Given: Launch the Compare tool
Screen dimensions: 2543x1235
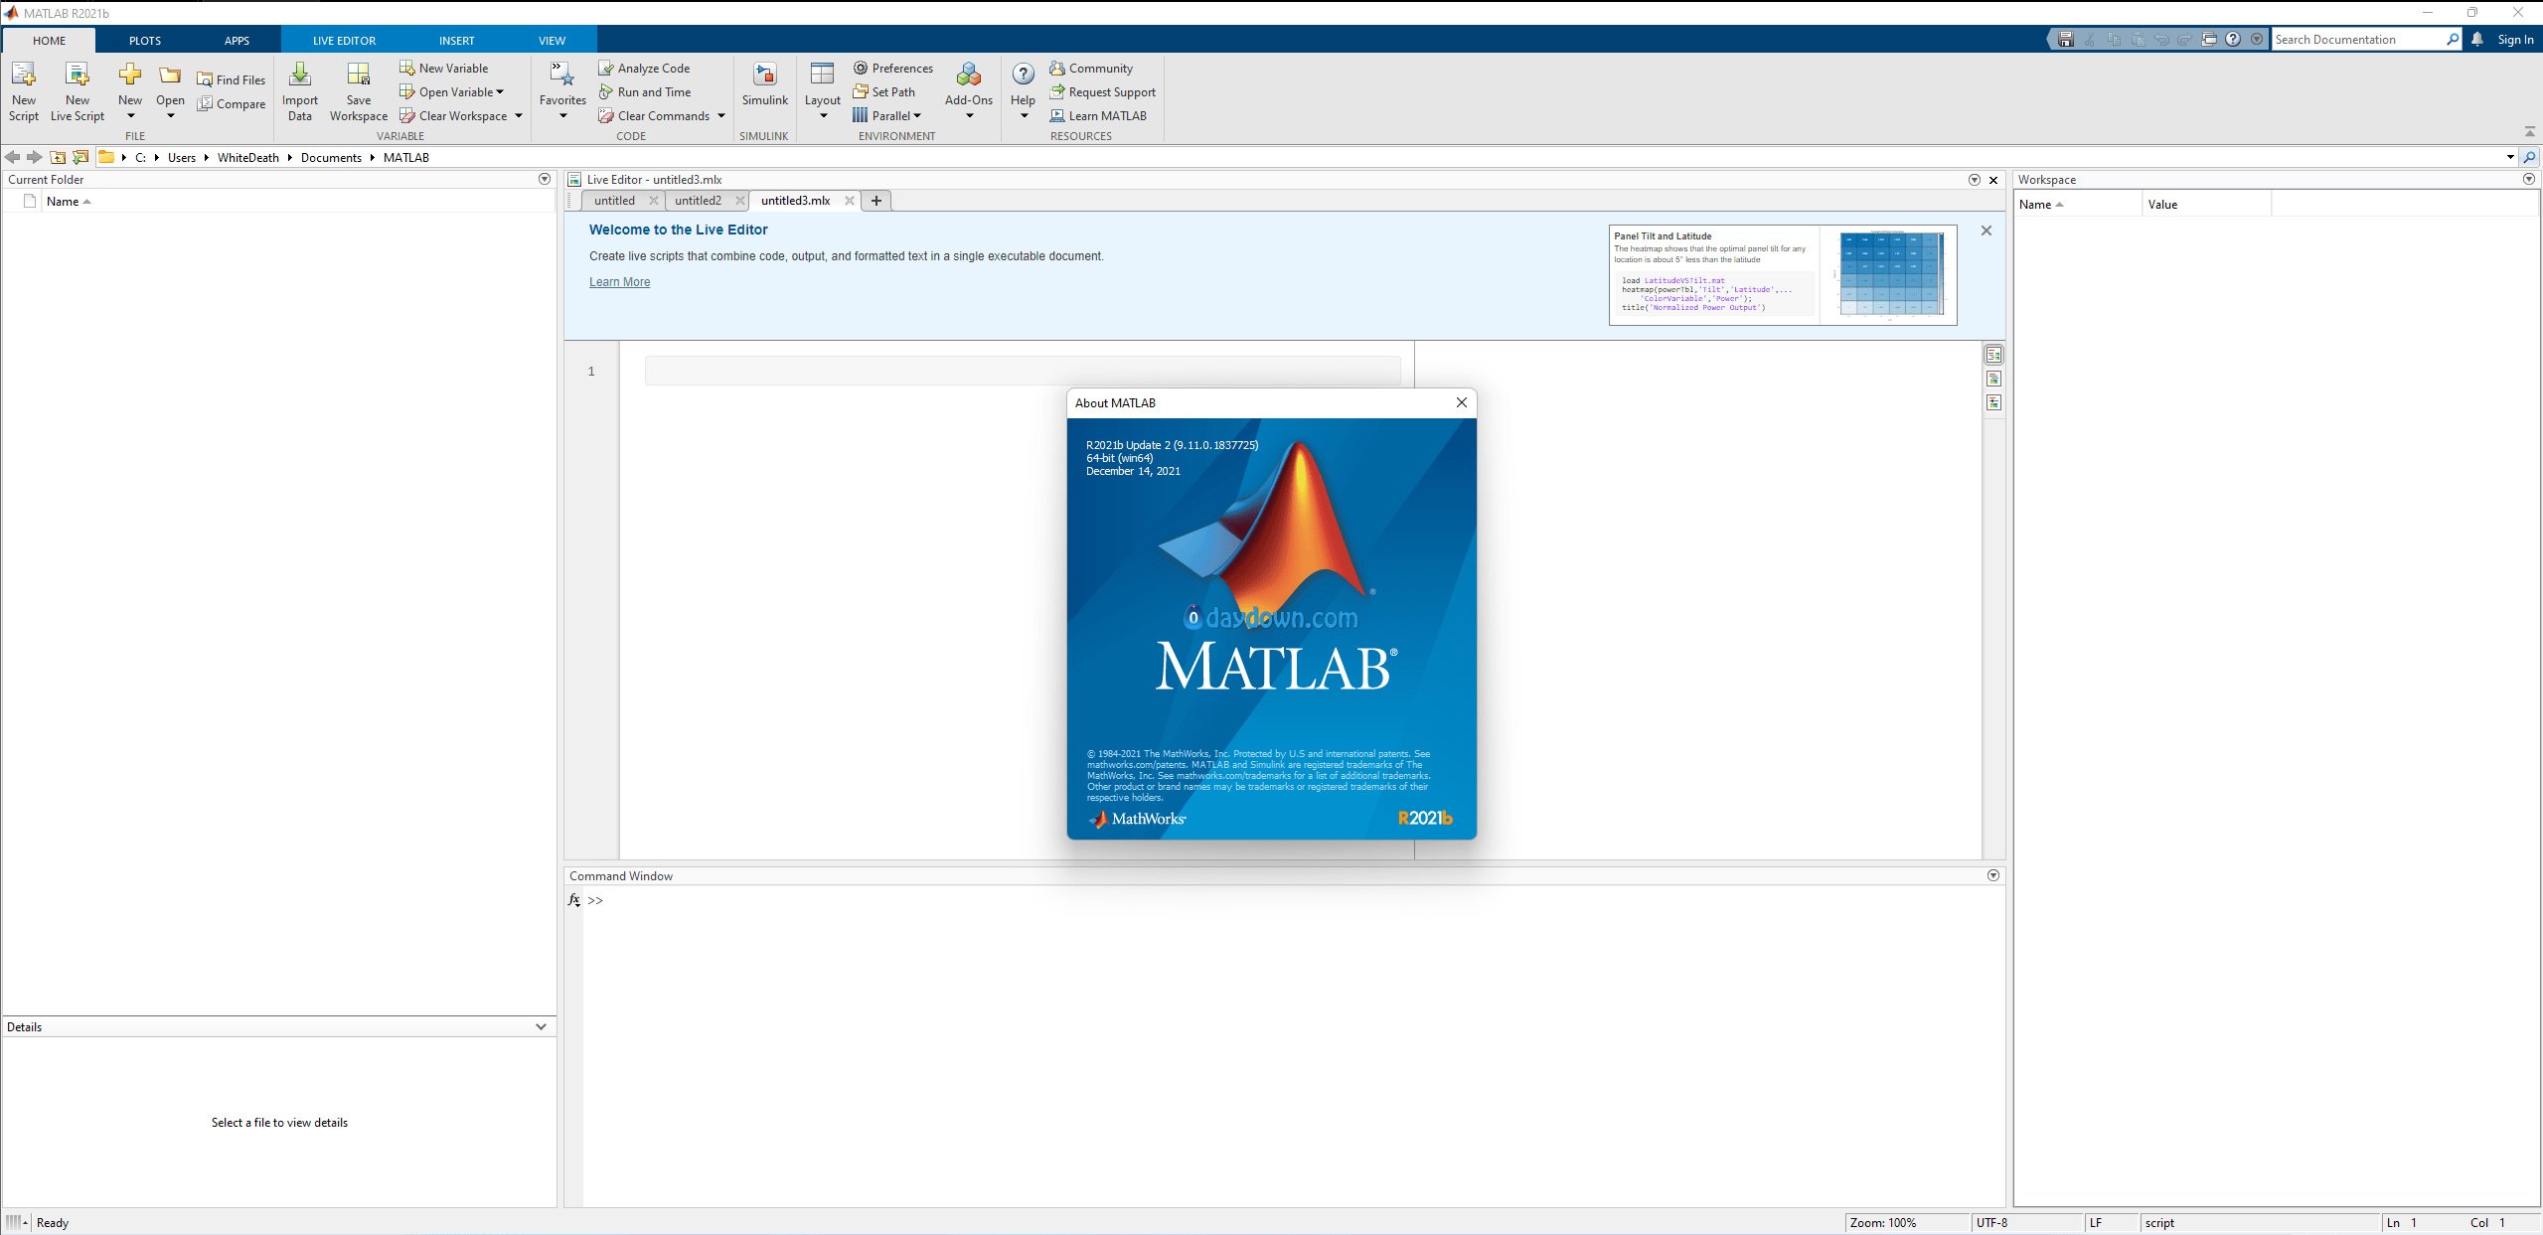Looking at the screenshot, I should click(x=232, y=103).
